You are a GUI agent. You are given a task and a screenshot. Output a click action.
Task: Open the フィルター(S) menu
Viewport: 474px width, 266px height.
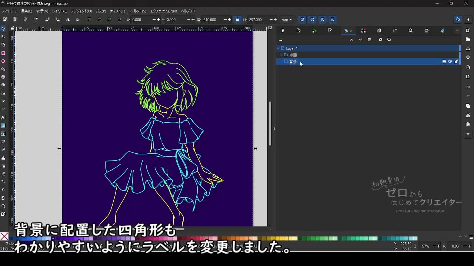tap(137, 11)
